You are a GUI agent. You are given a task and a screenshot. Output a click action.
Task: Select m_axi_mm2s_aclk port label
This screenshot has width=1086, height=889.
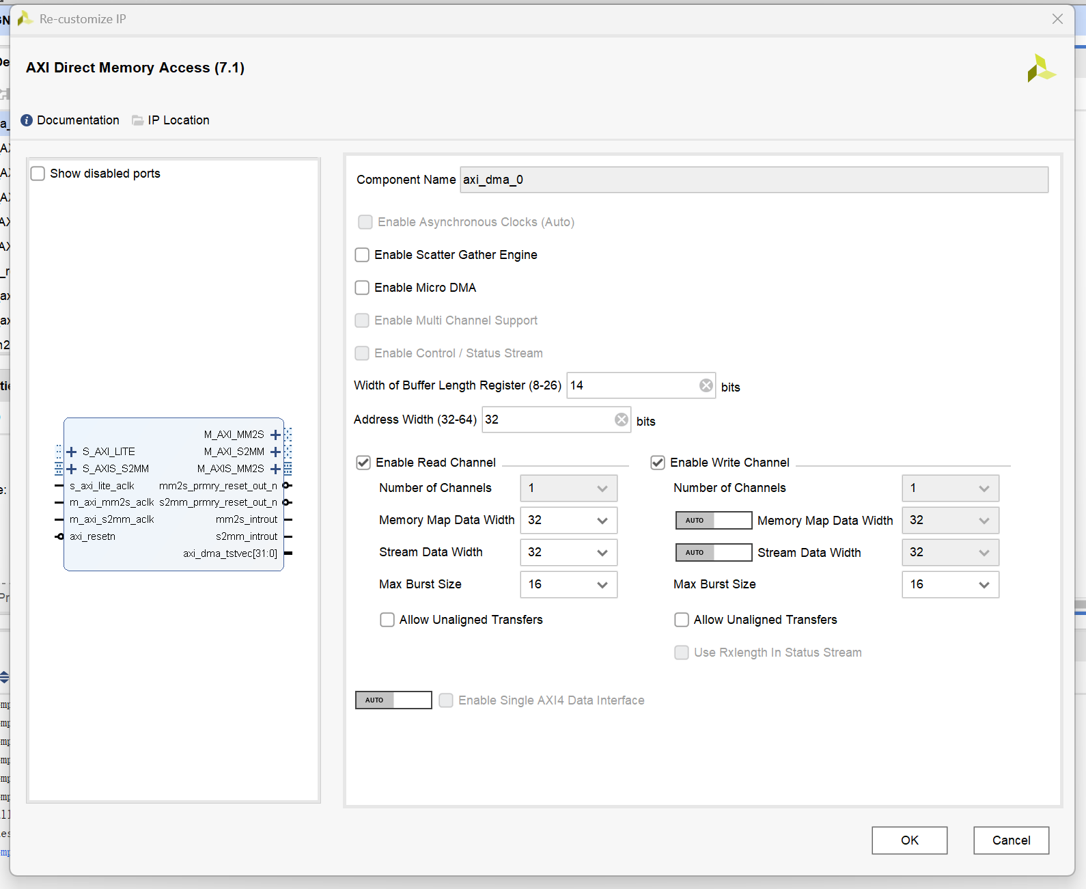click(x=112, y=502)
